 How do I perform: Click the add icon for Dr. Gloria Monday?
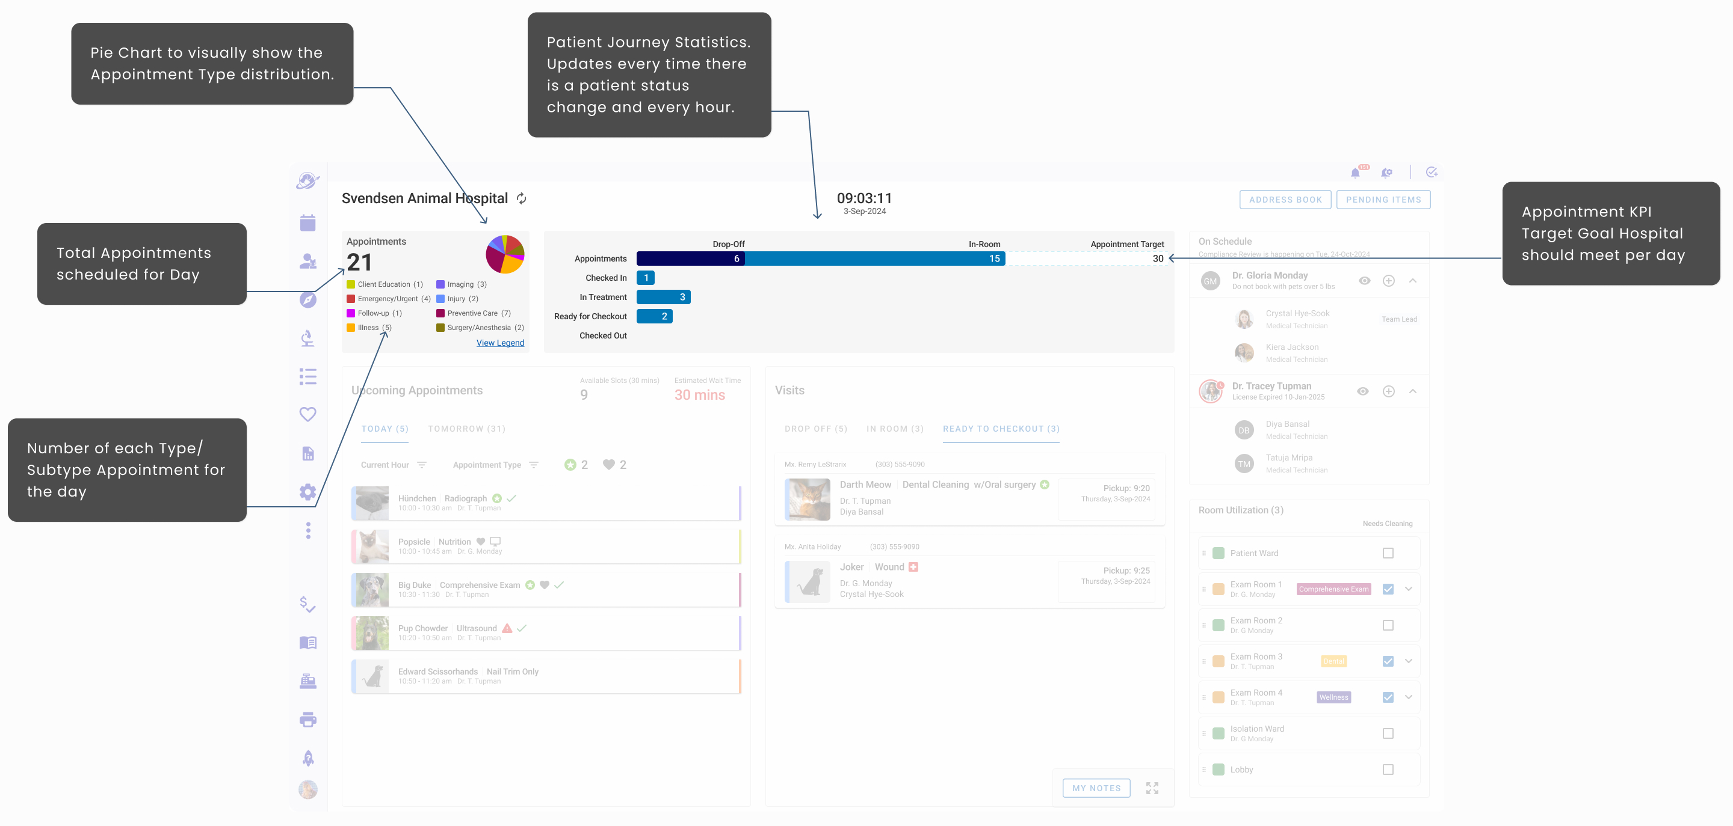(x=1389, y=281)
